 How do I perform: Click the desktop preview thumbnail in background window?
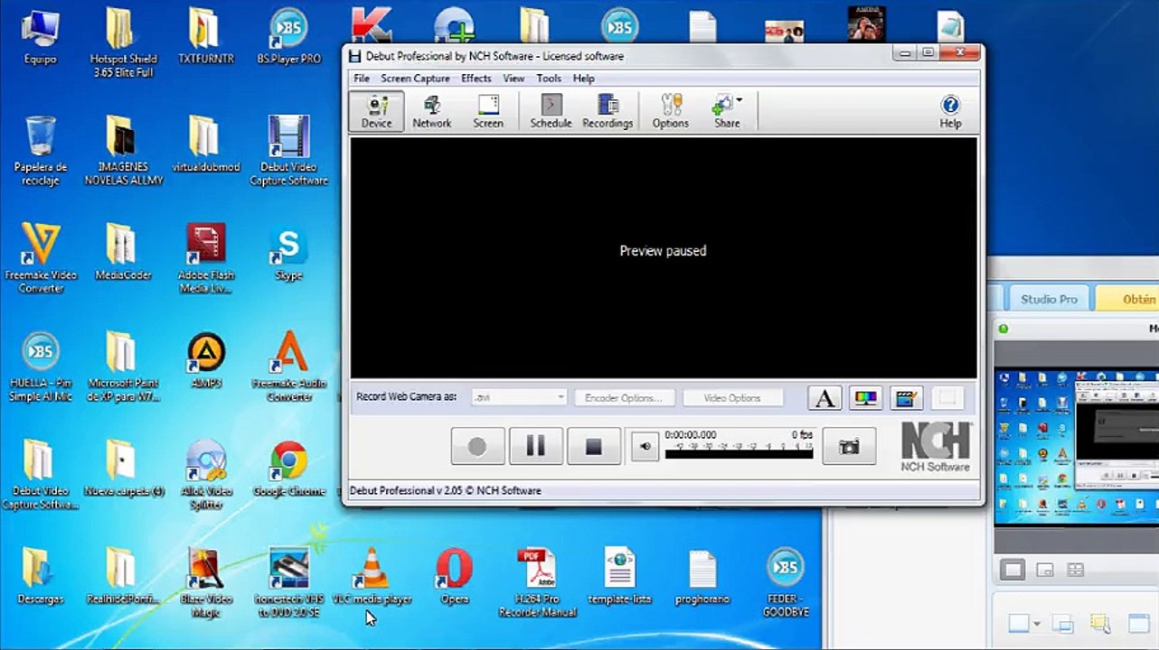[1076, 446]
